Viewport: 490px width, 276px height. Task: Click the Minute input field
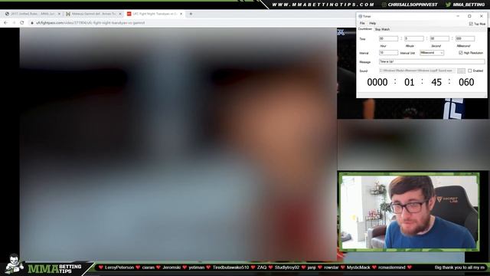414,38
